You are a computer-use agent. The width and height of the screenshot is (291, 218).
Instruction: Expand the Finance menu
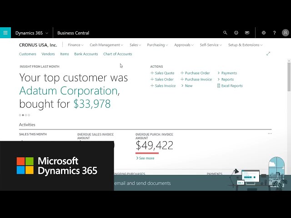pos(75,45)
